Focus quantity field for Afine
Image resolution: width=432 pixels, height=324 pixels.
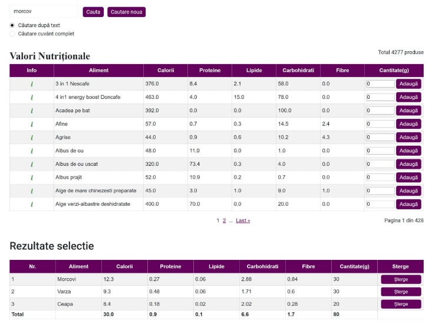380,124
